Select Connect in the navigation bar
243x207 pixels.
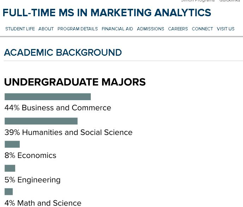tap(202, 29)
